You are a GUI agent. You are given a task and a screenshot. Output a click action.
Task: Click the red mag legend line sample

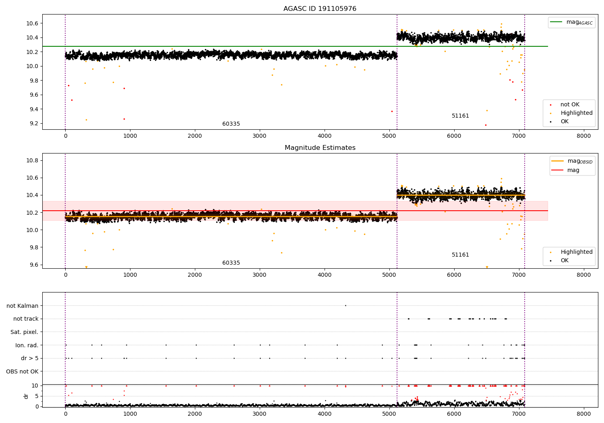(x=557, y=170)
